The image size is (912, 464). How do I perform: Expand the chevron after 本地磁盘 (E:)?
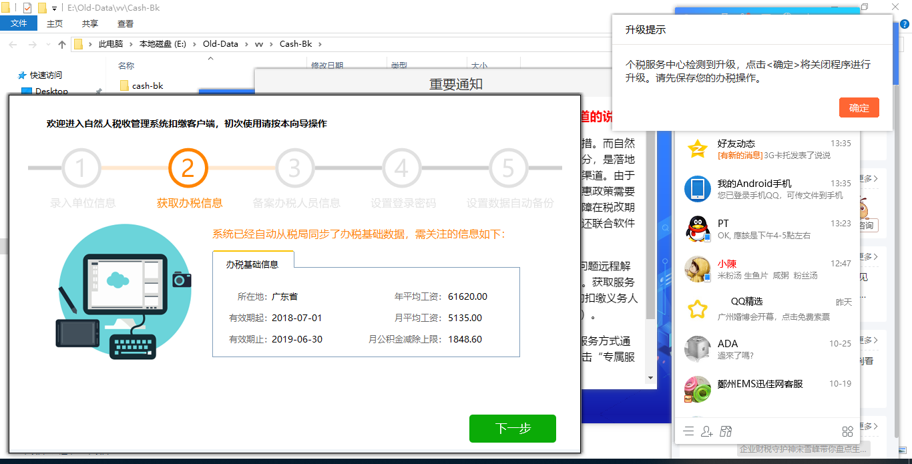(x=195, y=45)
